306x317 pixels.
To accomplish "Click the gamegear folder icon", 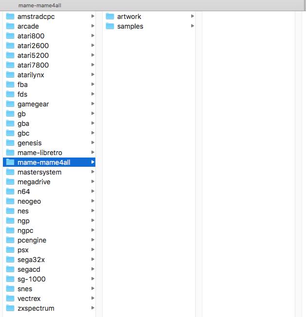I will coord(10,104).
